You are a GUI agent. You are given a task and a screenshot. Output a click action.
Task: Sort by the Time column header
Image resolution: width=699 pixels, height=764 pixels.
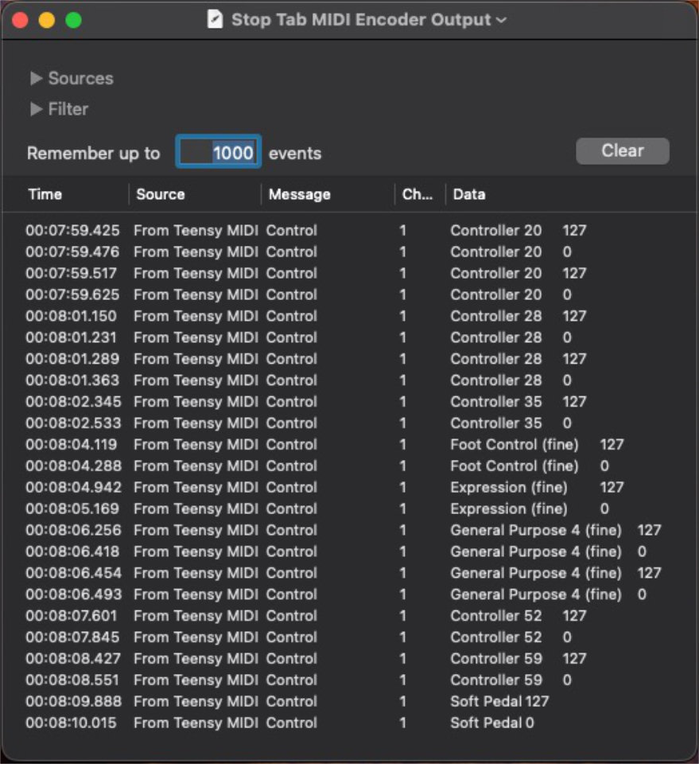[x=45, y=194]
